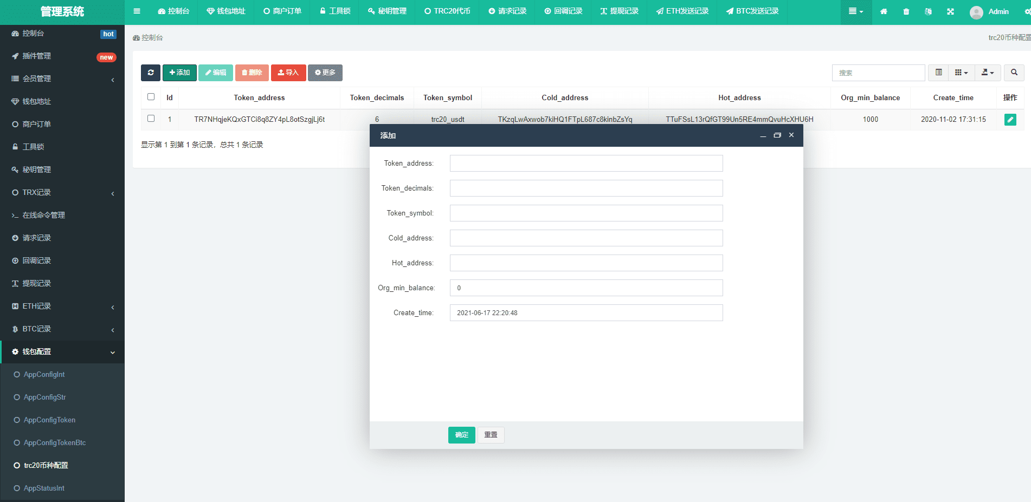Image resolution: width=1031 pixels, height=502 pixels.
Task: Expand the 会员管理 sidebar menu
Action: pyautogui.click(x=62, y=79)
